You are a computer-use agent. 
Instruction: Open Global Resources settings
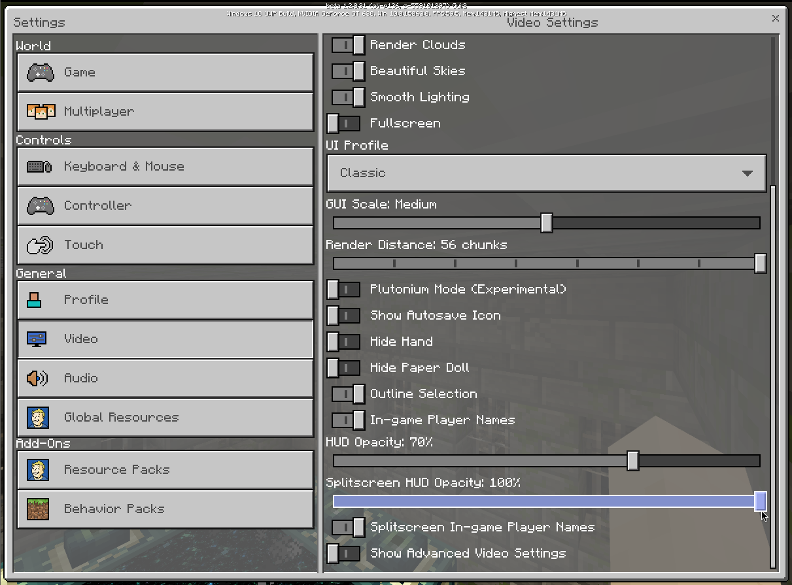pyautogui.click(x=165, y=417)
